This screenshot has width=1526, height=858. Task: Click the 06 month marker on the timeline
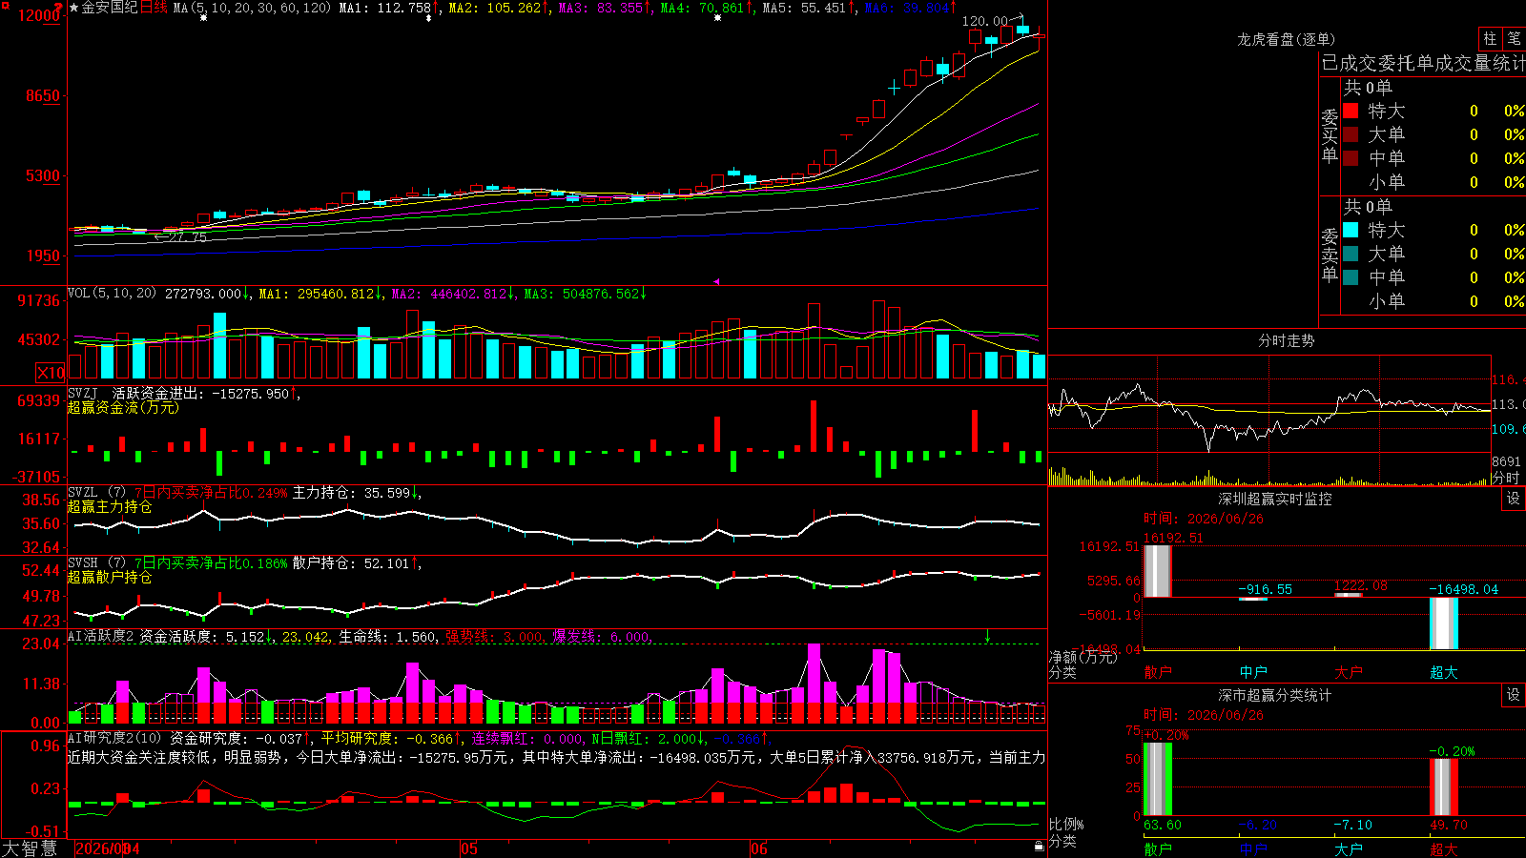758,848
